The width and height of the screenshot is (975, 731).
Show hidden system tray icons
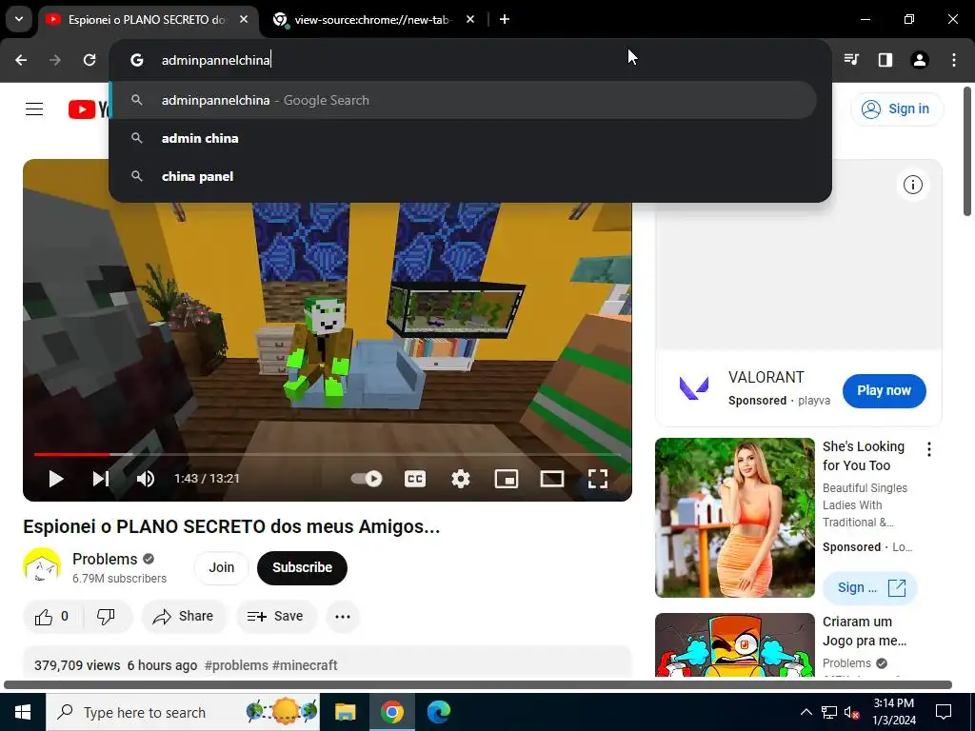tap(806, 712)
